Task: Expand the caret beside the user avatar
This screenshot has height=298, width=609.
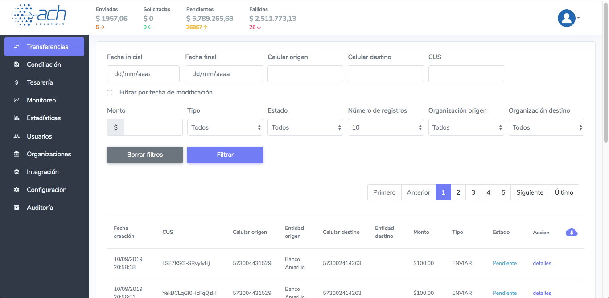Action: click(578, 18)
